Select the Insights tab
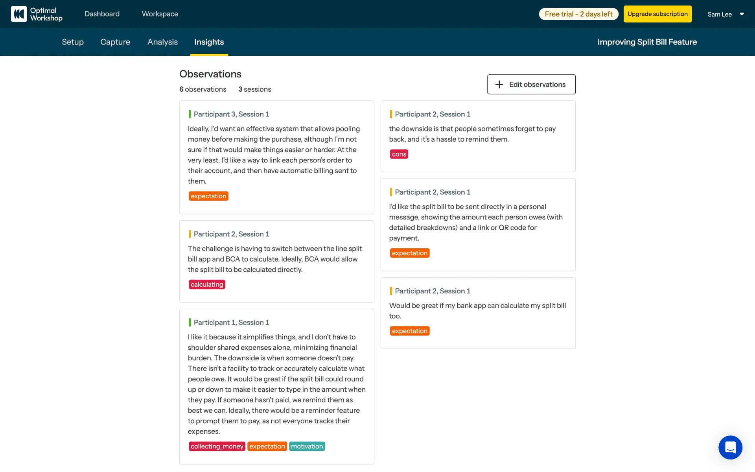 [209, 42]
